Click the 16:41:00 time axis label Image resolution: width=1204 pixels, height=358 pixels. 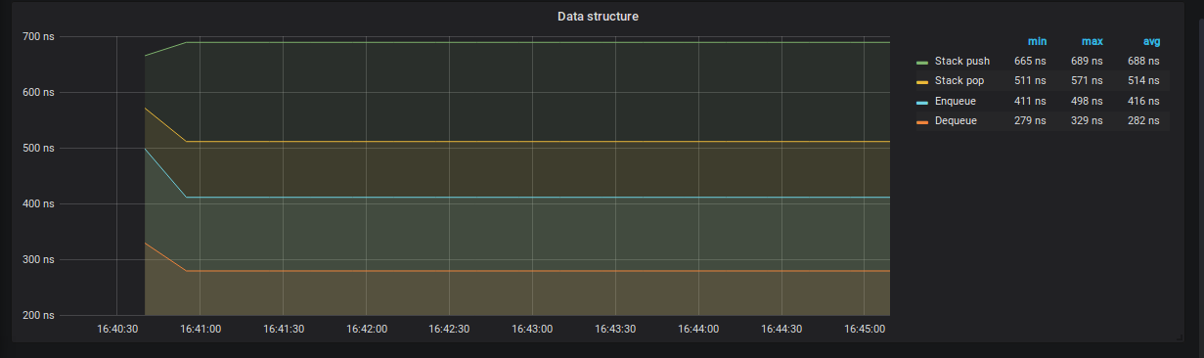pos(200,330)
